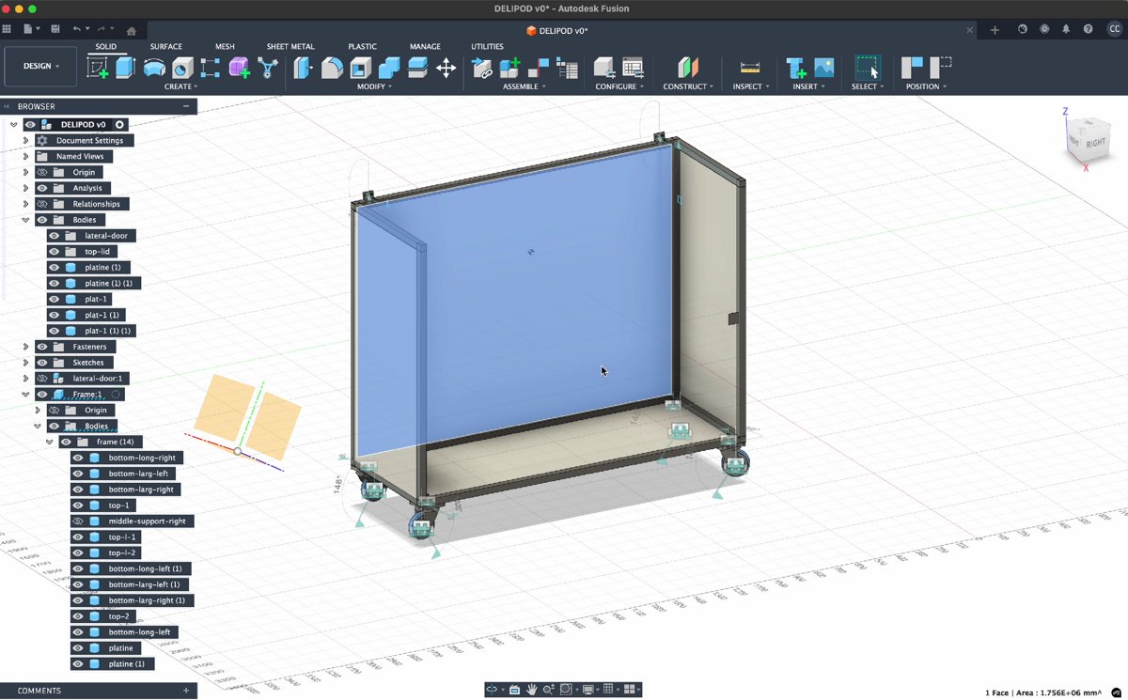The height and width of the screenshot is (700, 1128).
Task: Choose the Fillet tool icon
Action: 332,67
